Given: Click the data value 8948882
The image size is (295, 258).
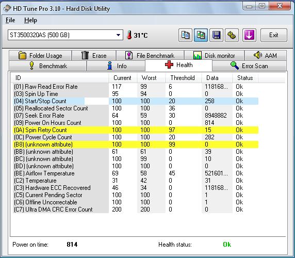Looking at the screenshot, I should tap(216, 116).
